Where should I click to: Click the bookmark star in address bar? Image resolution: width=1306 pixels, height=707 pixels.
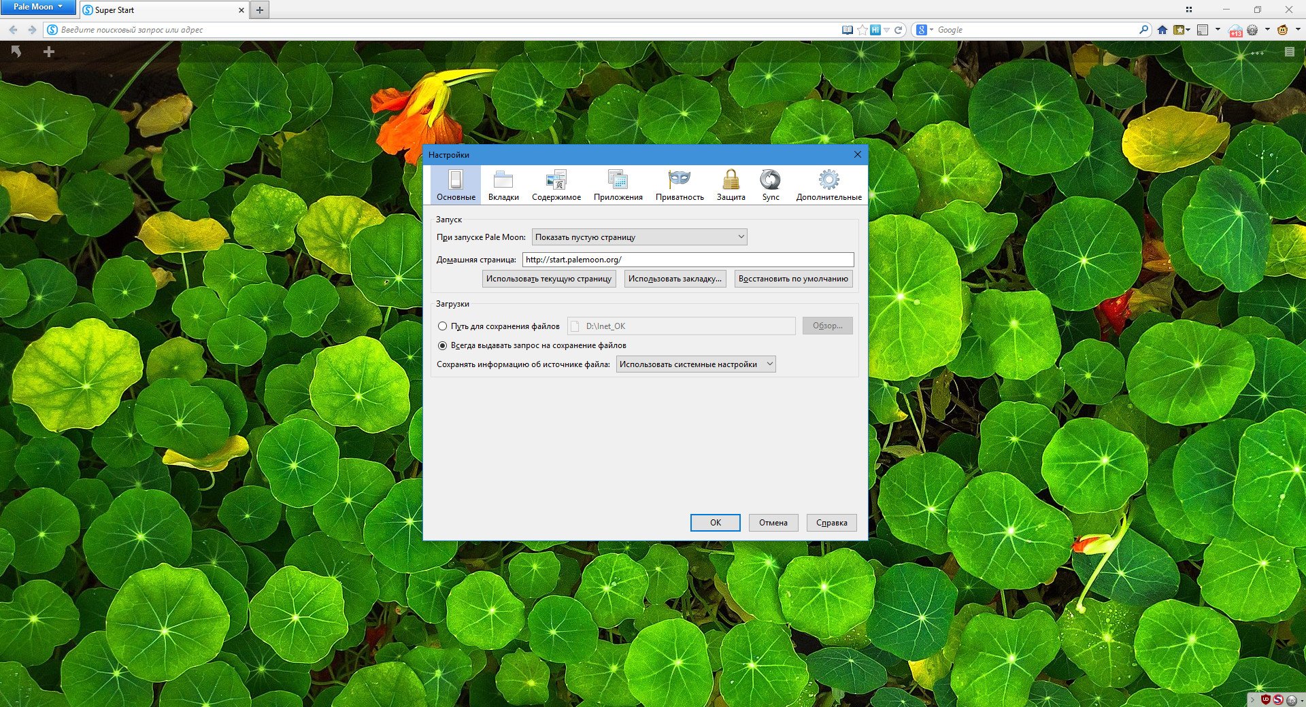(862, 30)
